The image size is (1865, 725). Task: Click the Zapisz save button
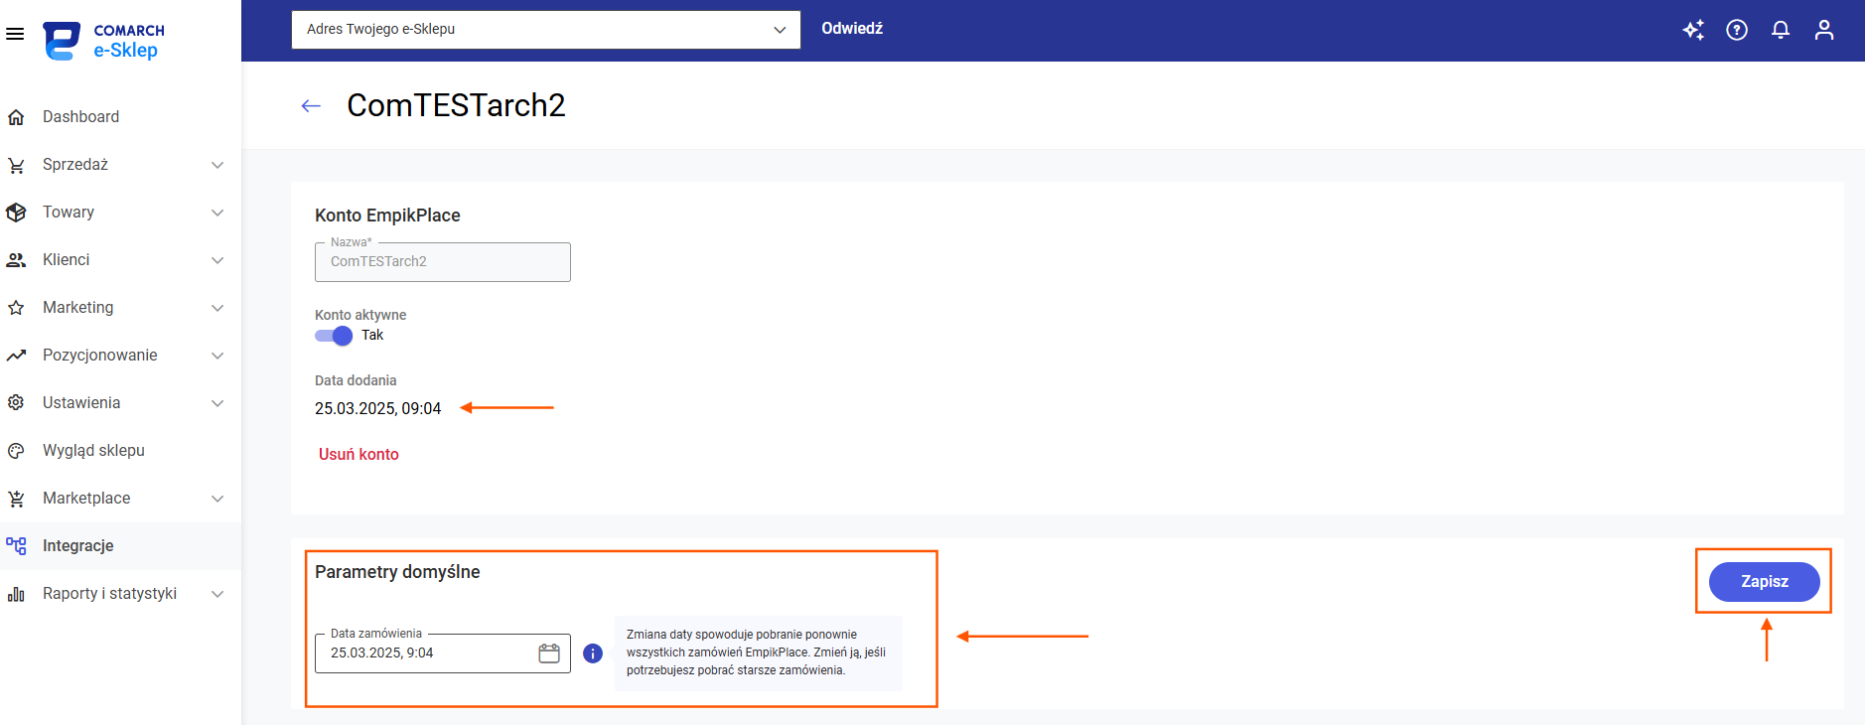[1765, 582]
